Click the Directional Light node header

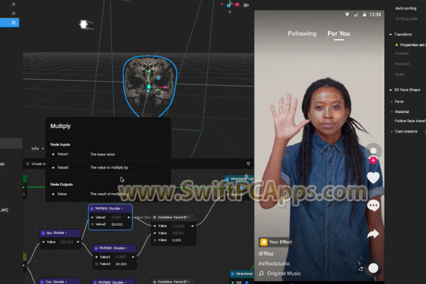point(239,179)
